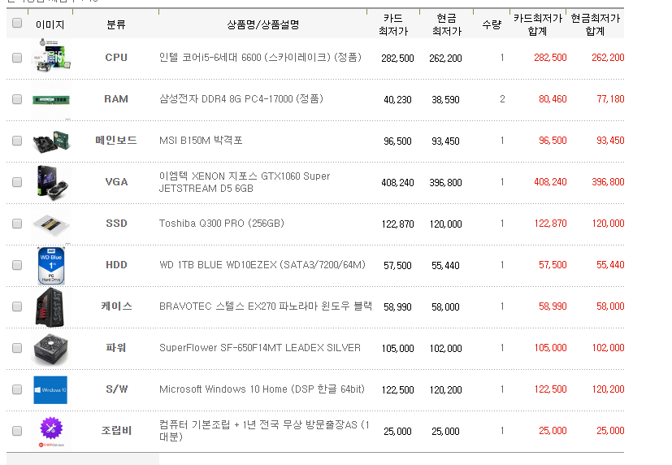Click the Samsung RAM stick image
672x465 pixels.
click(x=50, y=100)
